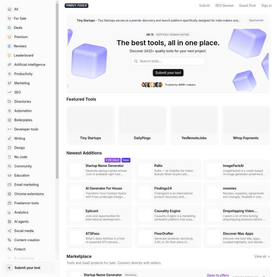277x277 pixels.
Task: Click the Productivity lightning icon
Action: [x=10, y=74]
